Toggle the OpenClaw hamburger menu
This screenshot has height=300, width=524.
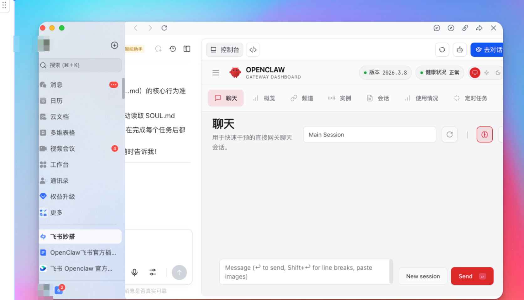point(216,73)
